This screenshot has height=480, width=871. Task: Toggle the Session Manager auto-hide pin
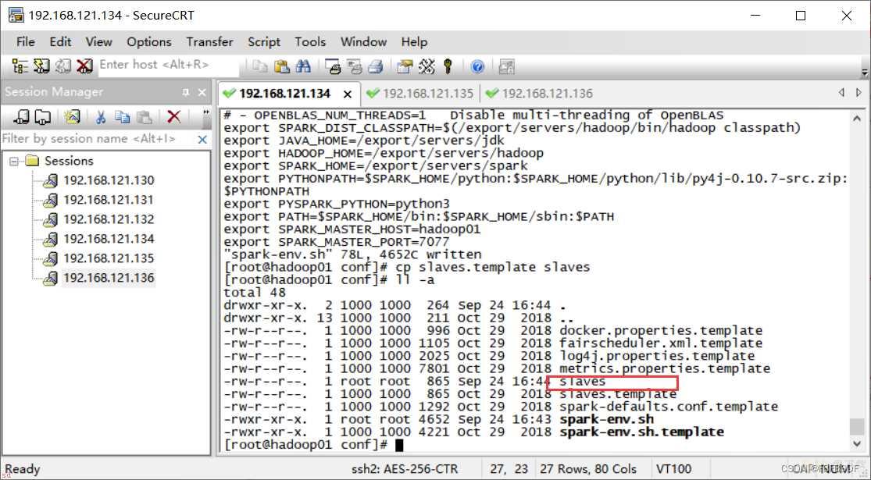coord(186,92)
